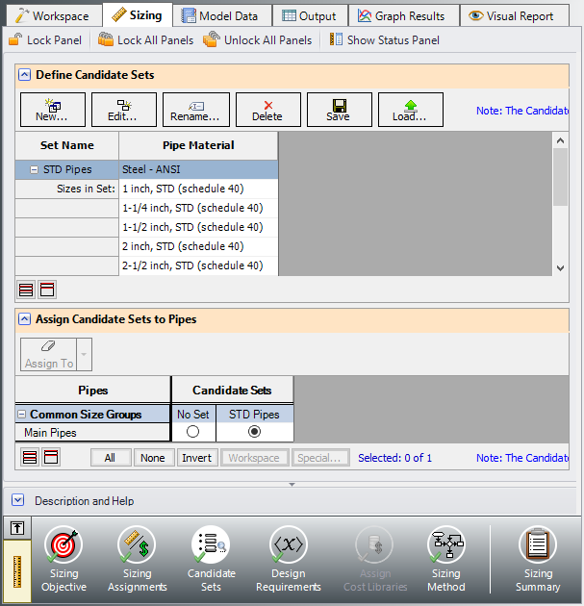Toggle Lock Panel

[45, 40]
